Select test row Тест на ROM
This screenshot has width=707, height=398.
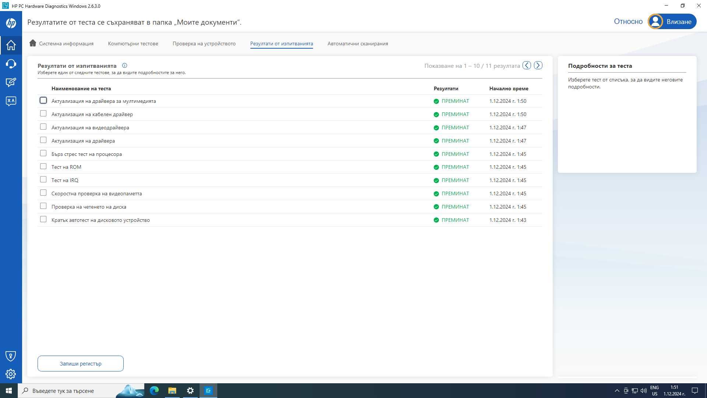pos(289,167)
